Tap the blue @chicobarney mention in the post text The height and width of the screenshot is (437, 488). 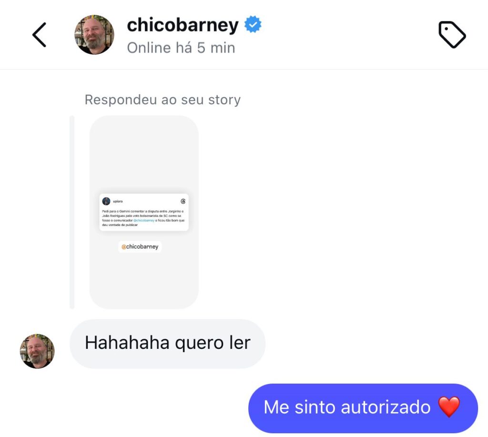click(144, 220)
